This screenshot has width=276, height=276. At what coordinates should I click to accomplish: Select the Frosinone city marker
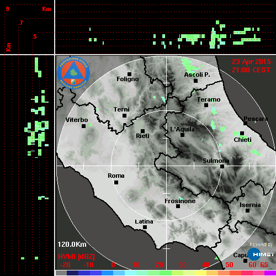(178, 206)
